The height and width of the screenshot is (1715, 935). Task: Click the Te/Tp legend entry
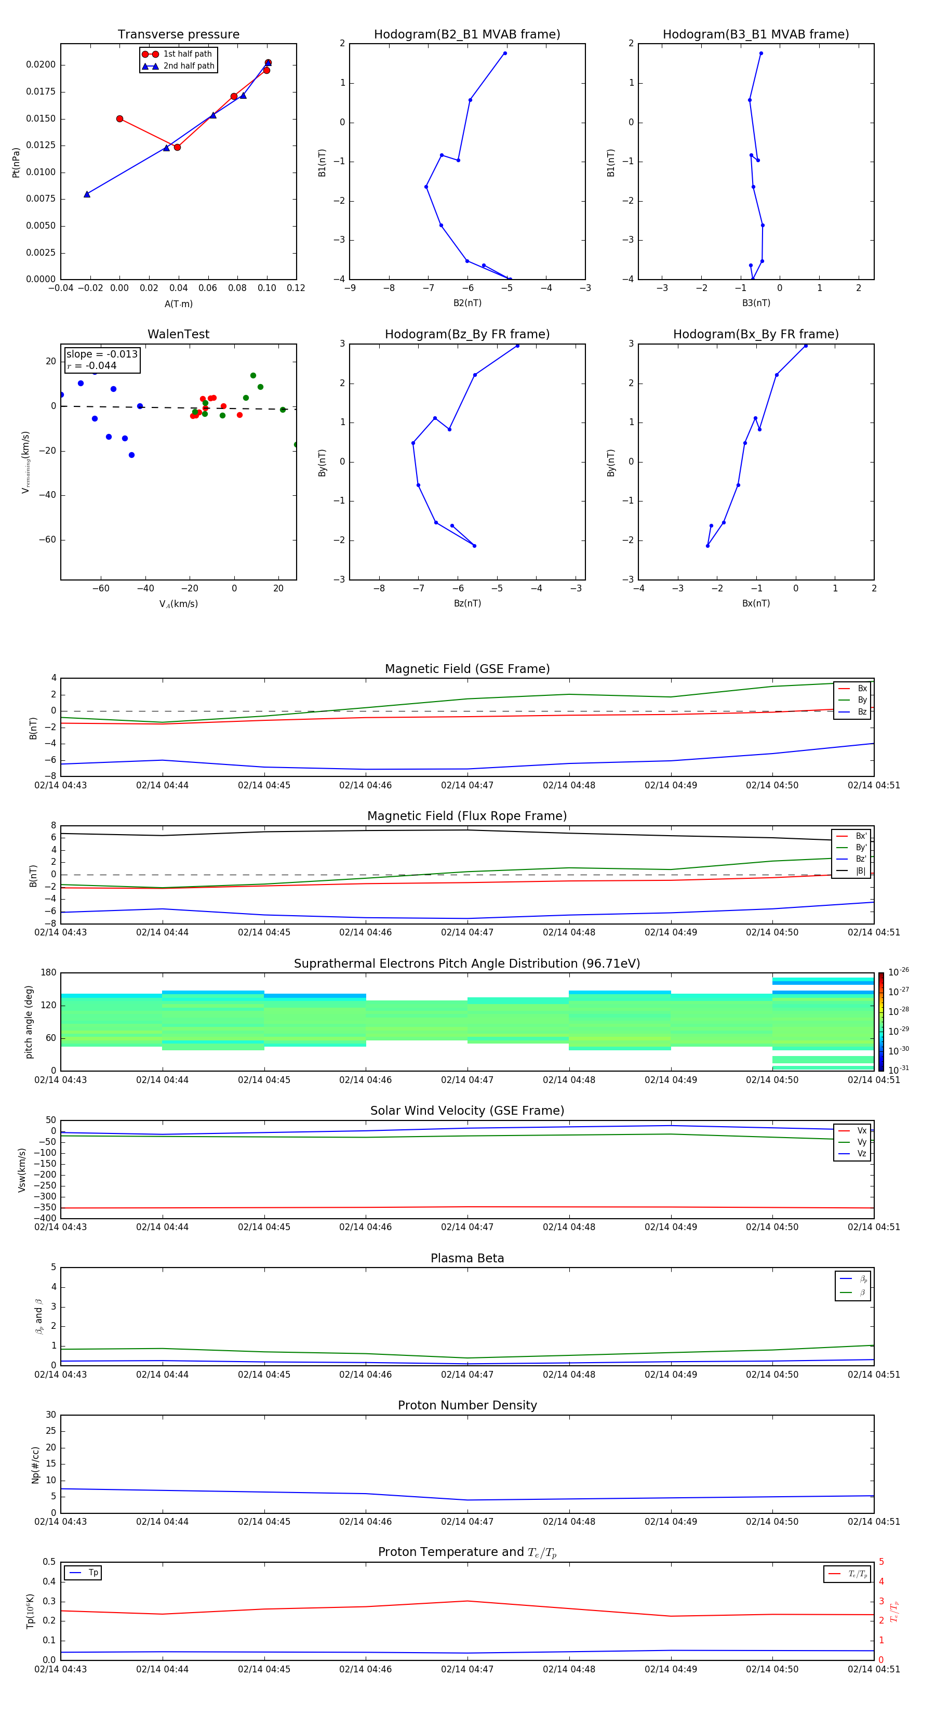pos(847,1574)
